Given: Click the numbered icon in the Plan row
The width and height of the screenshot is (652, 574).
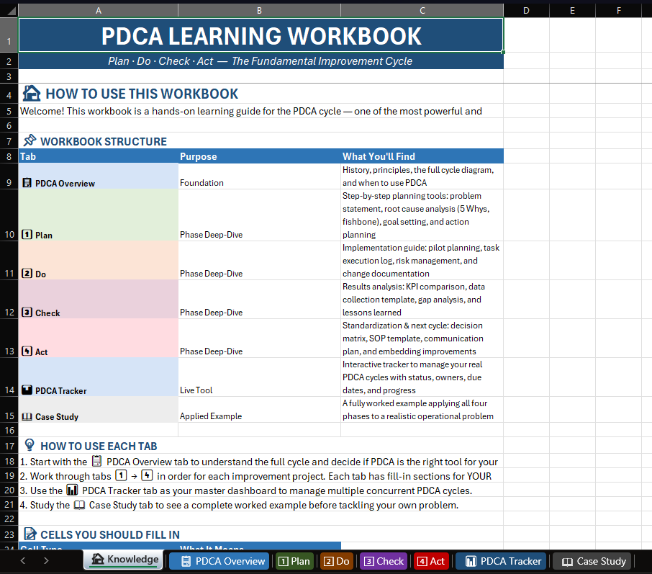Looking at the screenshot, I should pos(27,235).
